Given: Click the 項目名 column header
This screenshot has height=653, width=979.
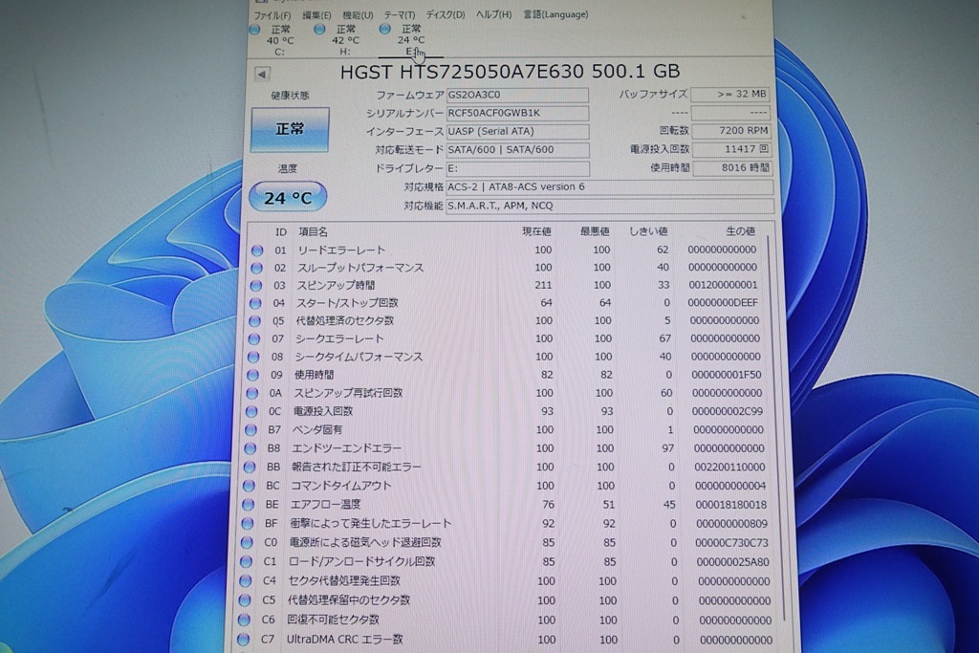Looking at the screenshot, I should click(x=313, y=231).
